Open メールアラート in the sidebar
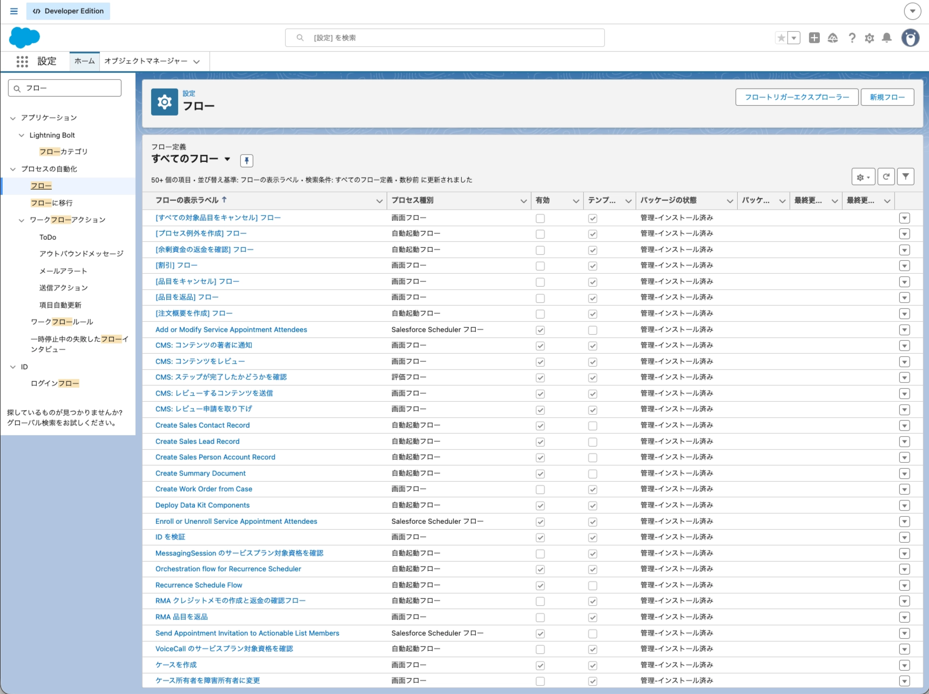This screenshot has height=694, width=929. [63, 271]
